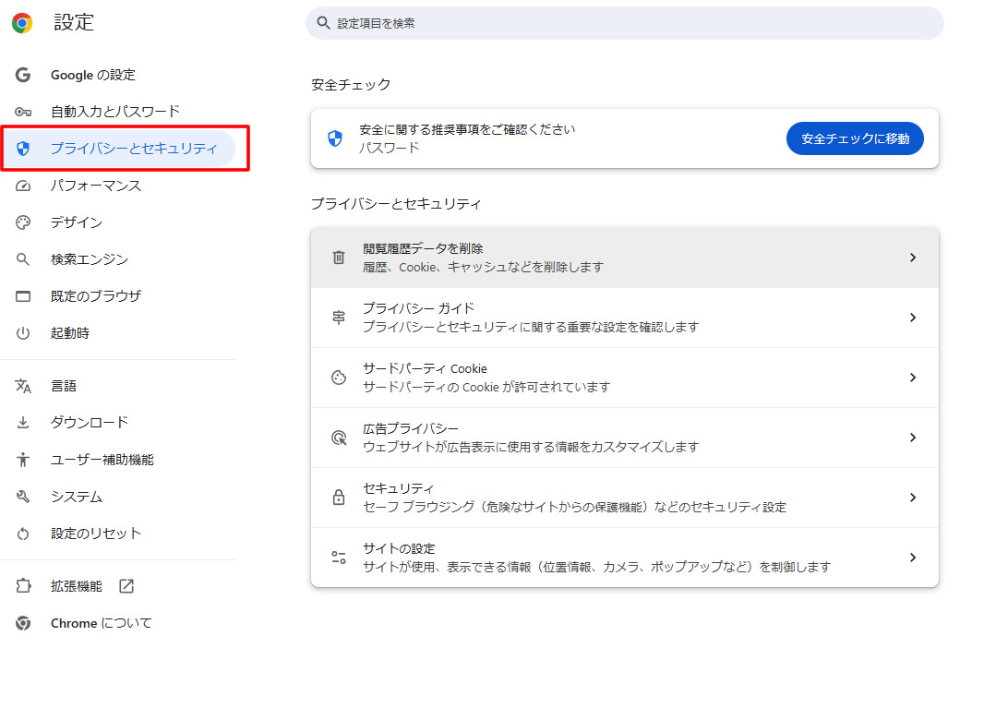Open the ダウンロード settings section
This screenshot has width=984, height=720.
point(90,423)
